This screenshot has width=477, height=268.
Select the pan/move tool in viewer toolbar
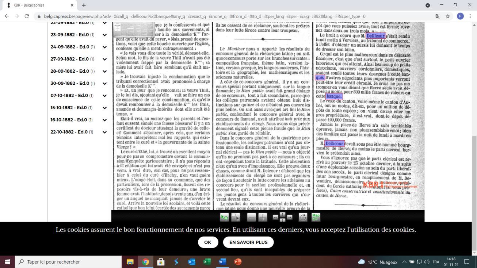click(224, 217)
